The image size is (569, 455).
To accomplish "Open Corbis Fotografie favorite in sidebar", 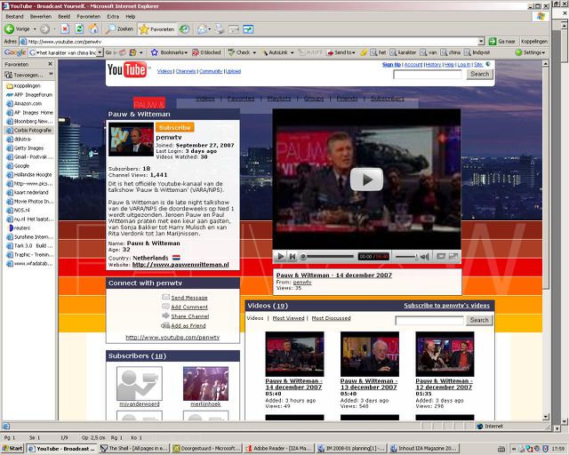I will coord(29,131).
